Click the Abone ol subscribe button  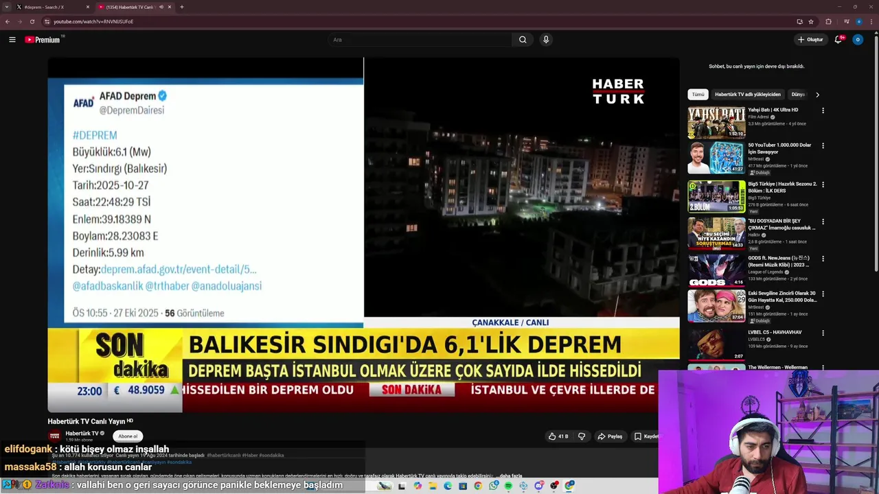[128, 436]
